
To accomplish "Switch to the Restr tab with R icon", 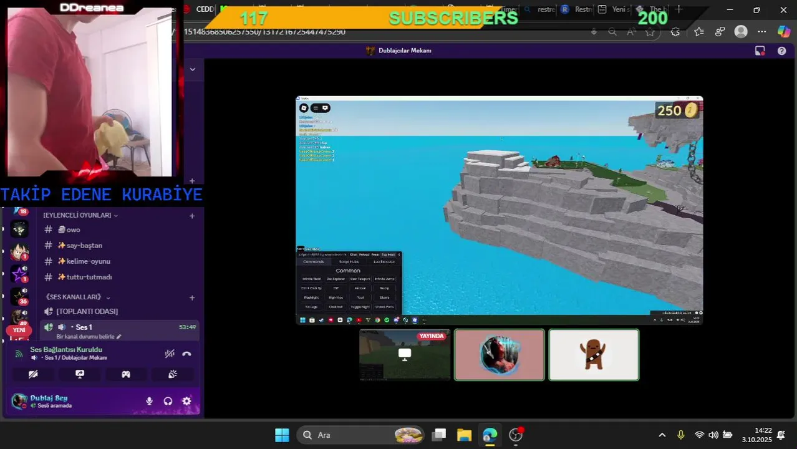I will click(577, 9).
